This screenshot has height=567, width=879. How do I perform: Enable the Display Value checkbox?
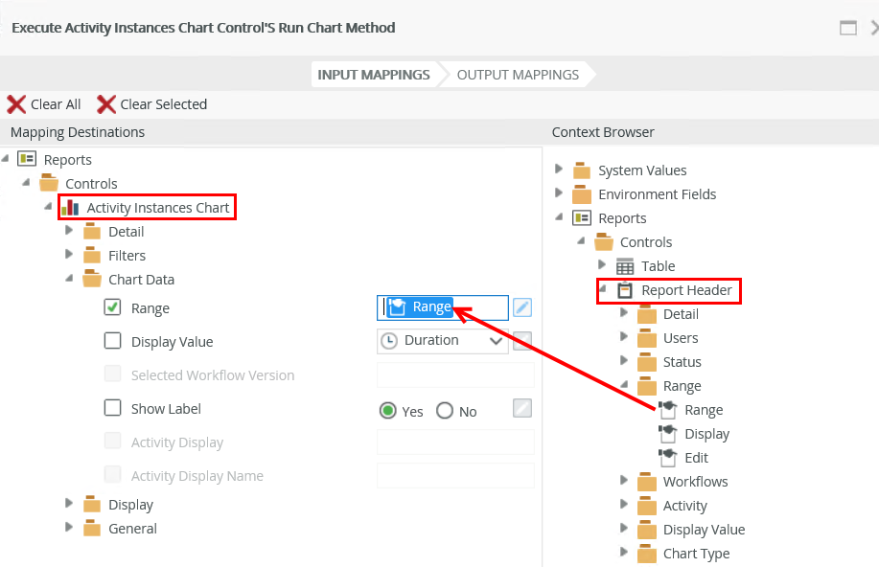coord(112,341)
